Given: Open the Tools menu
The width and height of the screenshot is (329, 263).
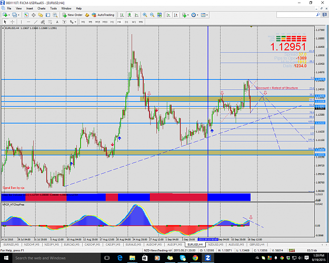Looking at the screenshot, I should pos(53,8).
